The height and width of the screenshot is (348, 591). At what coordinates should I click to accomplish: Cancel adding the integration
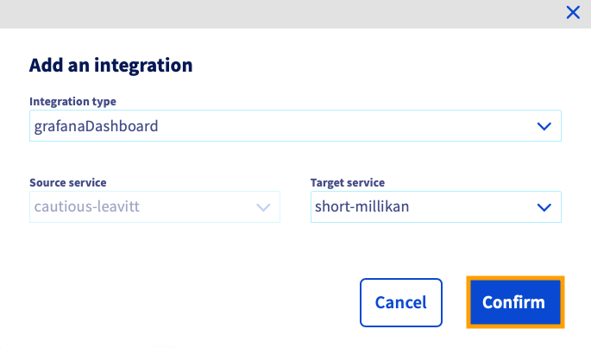click(401, 303)
